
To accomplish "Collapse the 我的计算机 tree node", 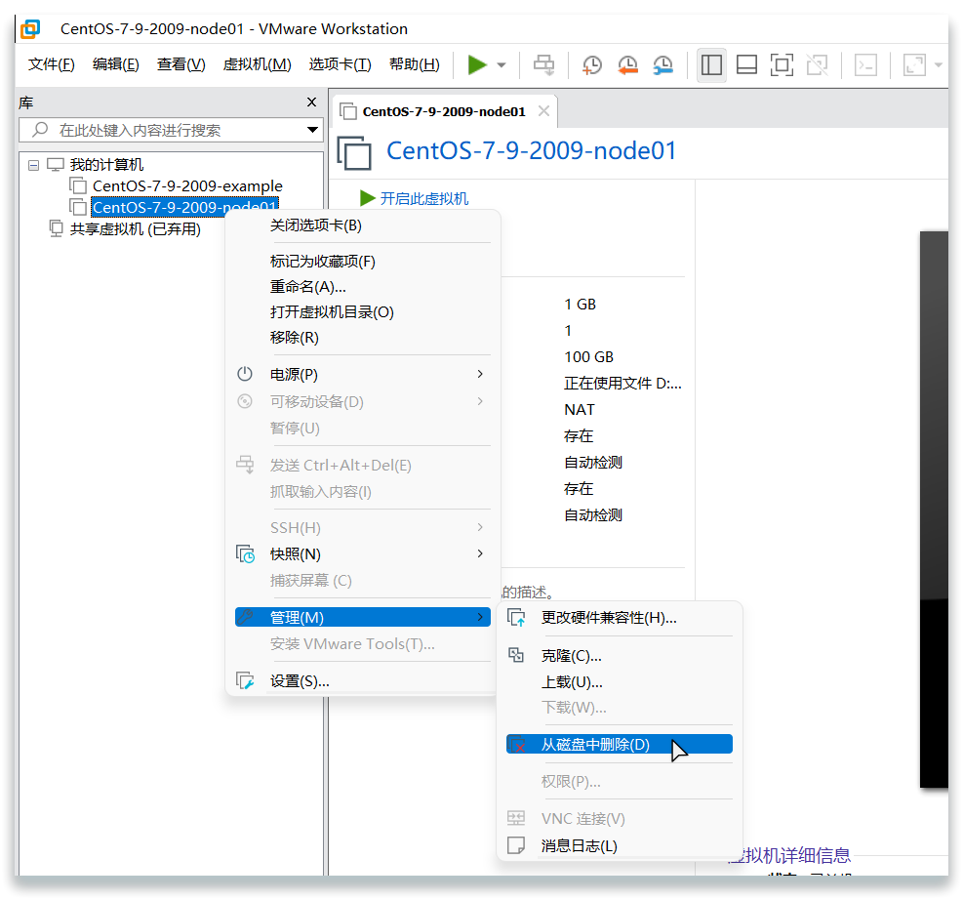I will tap(34, 165).
